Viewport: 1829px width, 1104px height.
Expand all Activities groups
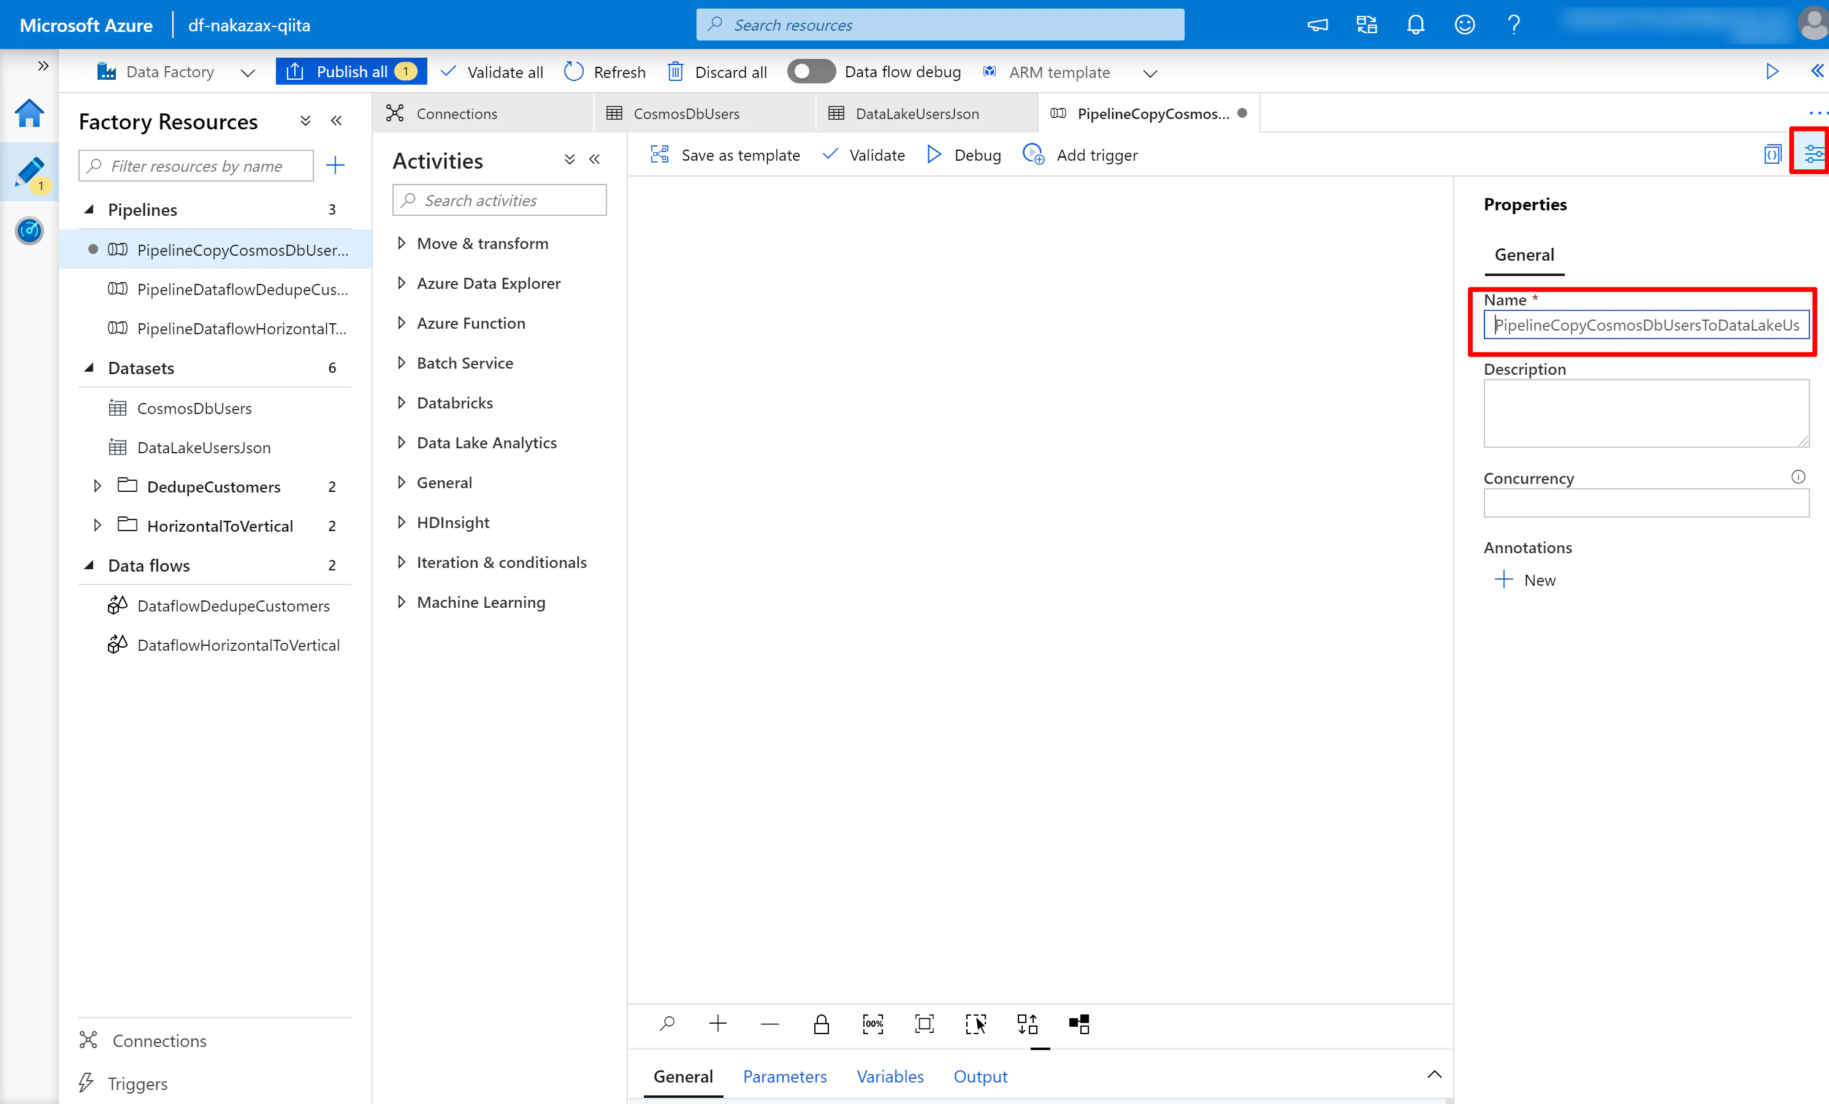tap(570, 159)
